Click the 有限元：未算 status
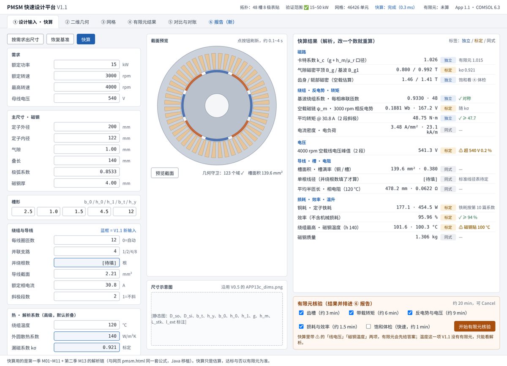The height and width of the screenshot is (366, 507). click(x=436, y=8)
